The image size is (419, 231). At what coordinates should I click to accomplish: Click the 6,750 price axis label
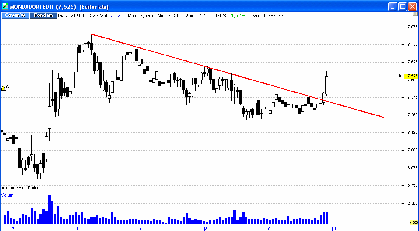click(413, 185)
